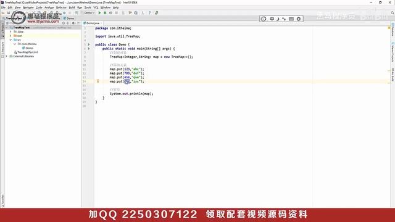Click the IME punctuation toggle icon
Viewport: 395px width, 222px height.
click(284, 19)
